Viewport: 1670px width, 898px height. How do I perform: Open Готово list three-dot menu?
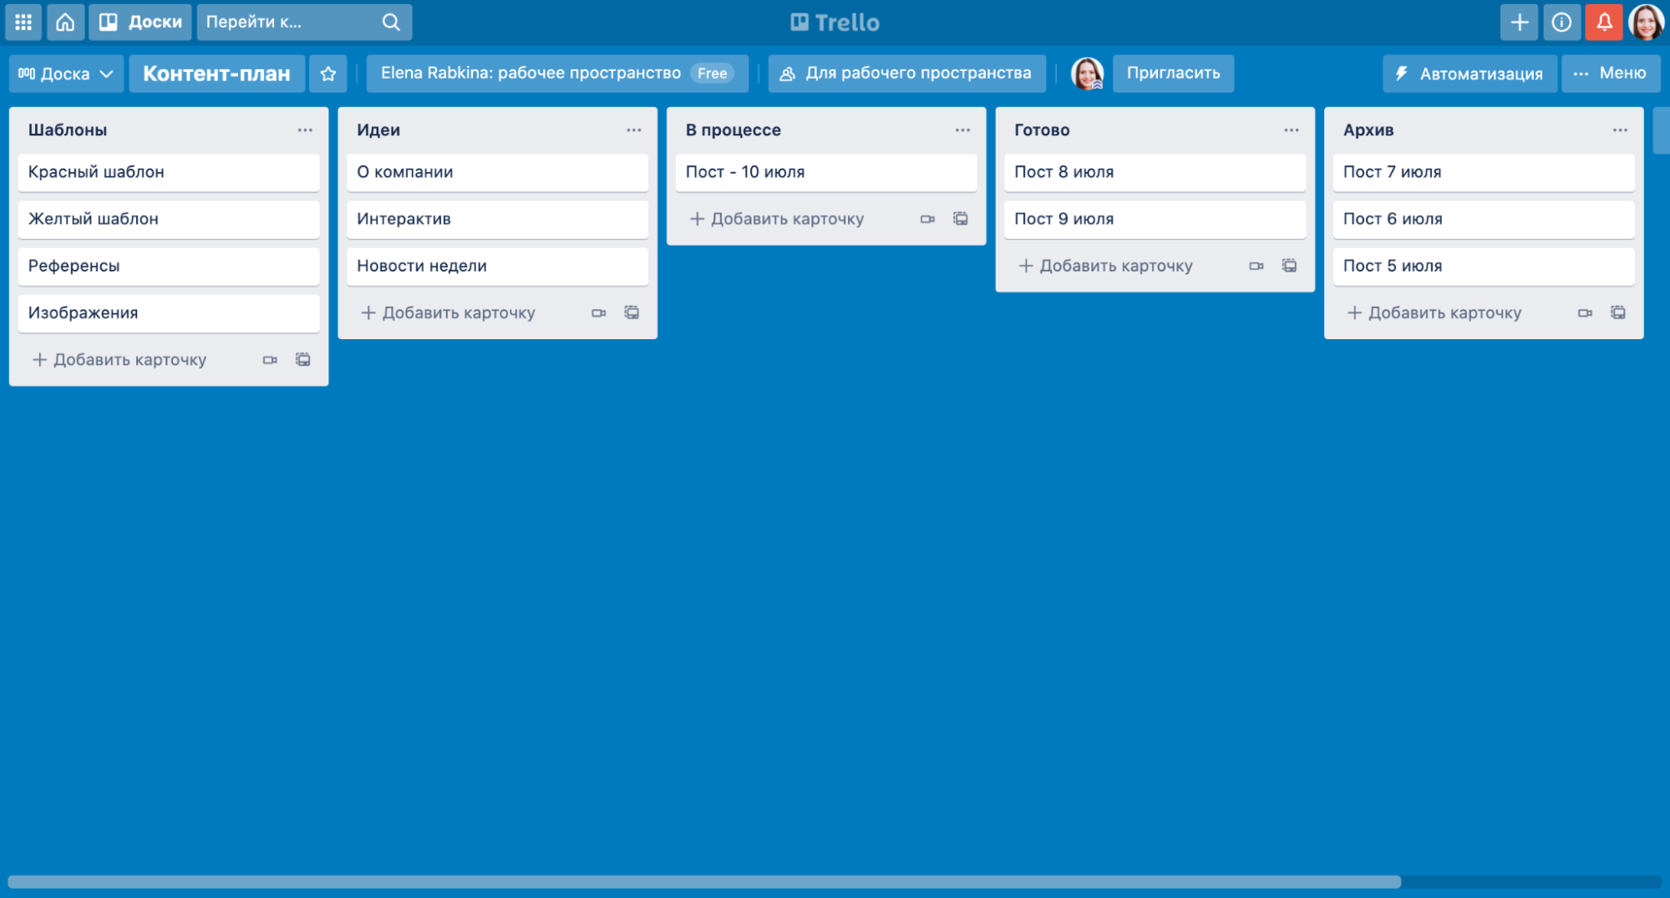(1291, 130)
